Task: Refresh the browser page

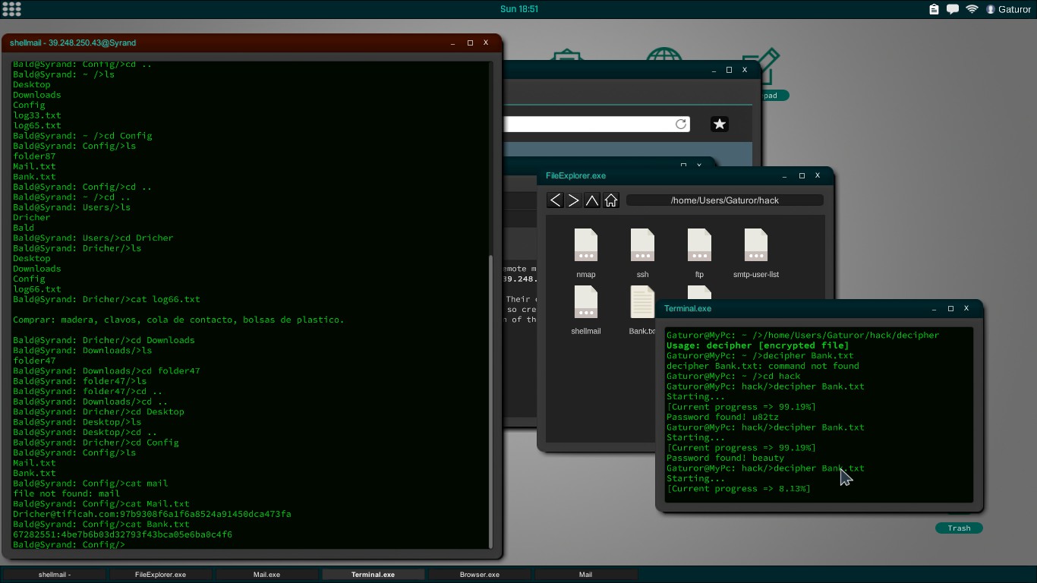Action: 681,124
